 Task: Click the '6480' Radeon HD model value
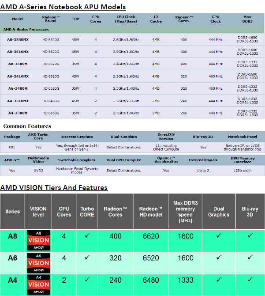(x=151, y=280)
